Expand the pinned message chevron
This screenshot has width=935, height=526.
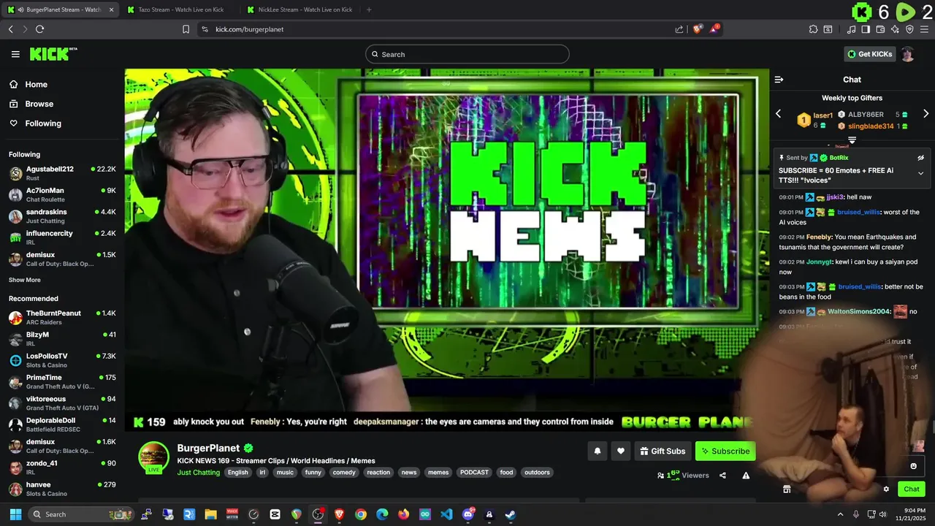(920, 173)
